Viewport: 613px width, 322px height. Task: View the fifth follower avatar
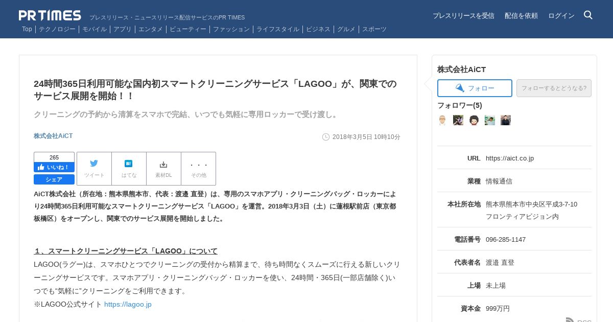coord(506,120)
